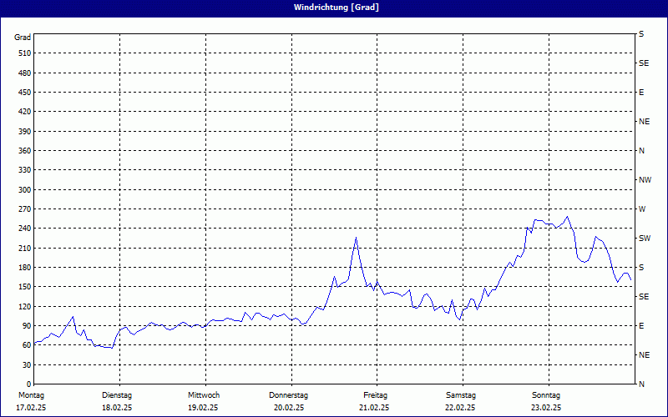Select the 'Dienstag' day label
The image size is (668, 417).
coord(117,395)
